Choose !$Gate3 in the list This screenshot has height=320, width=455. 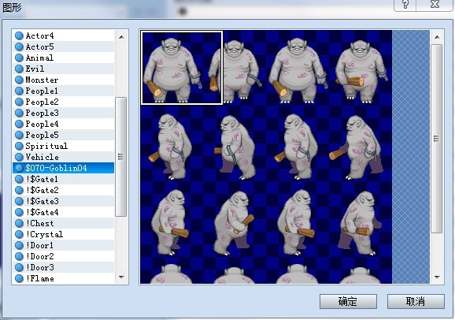pyautogui.click(x=63, y=201)
